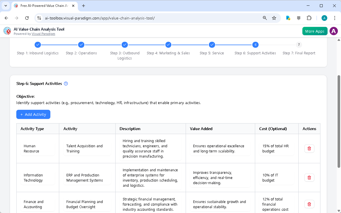Image resolution: width=341 pixels, height=213 pixels.
Task: Delete the Talent Acquisition and Training activity
Action: pos(309,148)
